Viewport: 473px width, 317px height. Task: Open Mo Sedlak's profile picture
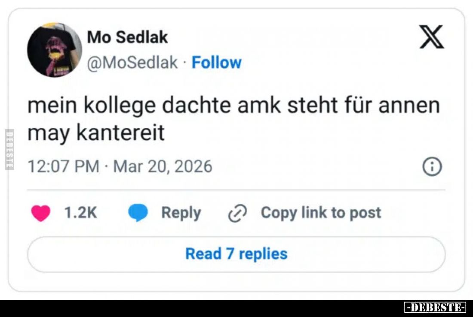54,50
